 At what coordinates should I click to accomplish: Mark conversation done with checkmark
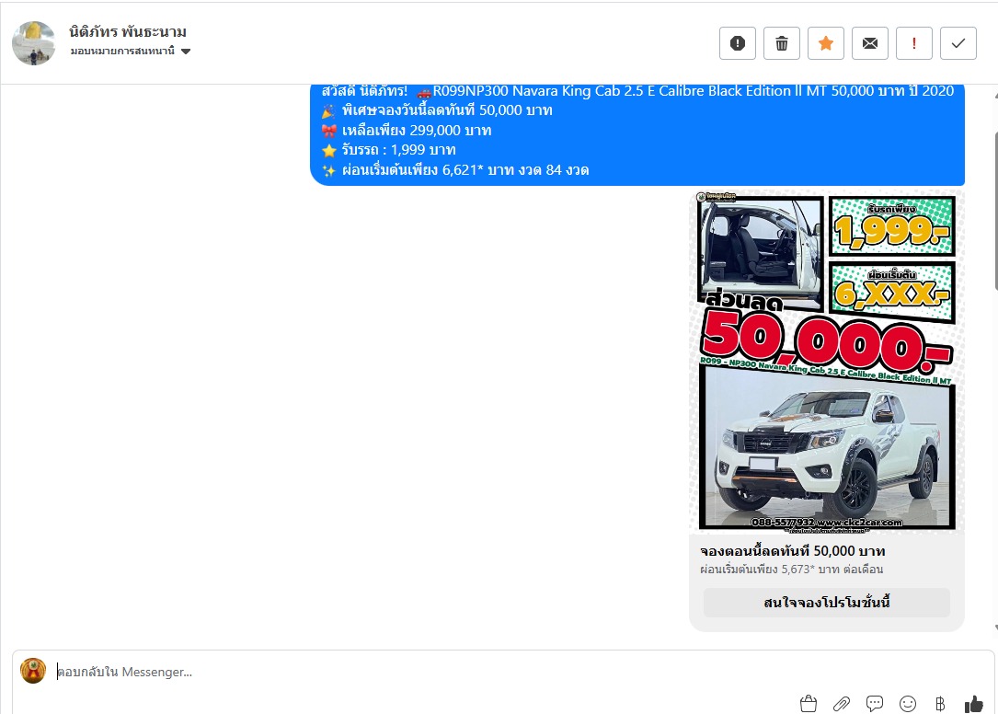(x=958, y=43)
